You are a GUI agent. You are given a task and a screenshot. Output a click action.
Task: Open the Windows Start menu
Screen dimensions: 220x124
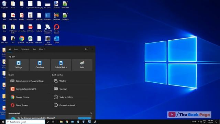coord(3,122)
